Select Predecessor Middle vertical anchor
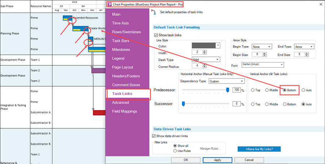325x164 pixels. (267, 90)
